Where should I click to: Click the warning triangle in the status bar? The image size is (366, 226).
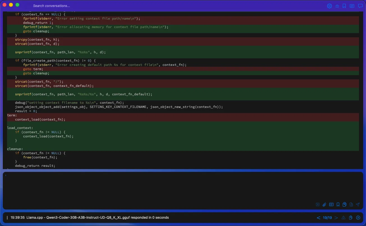coord(343,217)
